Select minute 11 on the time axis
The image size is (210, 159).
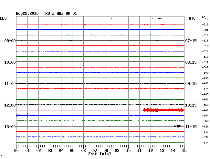click(x=139, y=151)
